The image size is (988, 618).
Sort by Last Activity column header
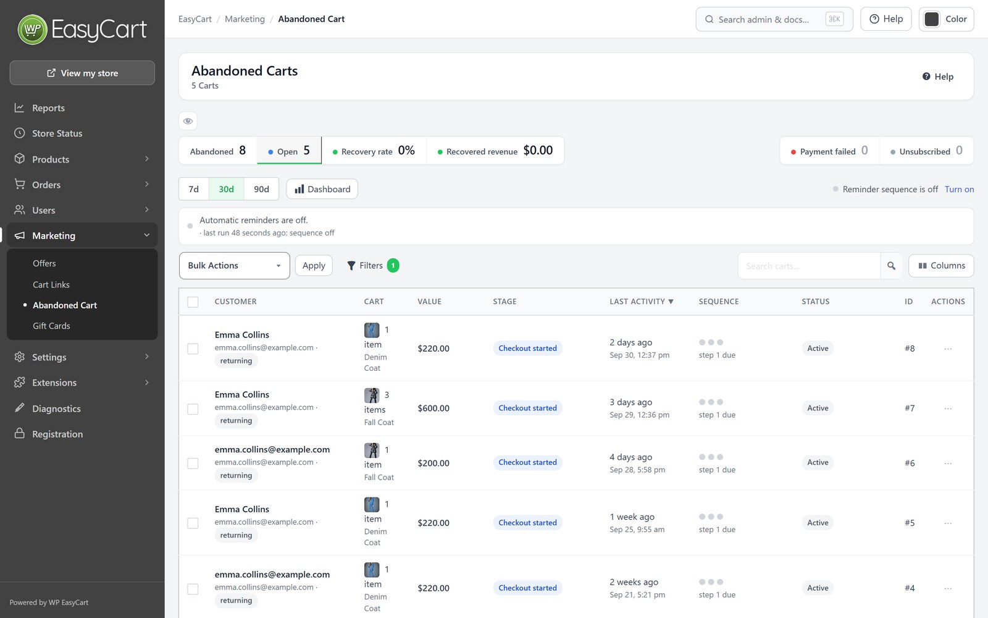(642, 302)
